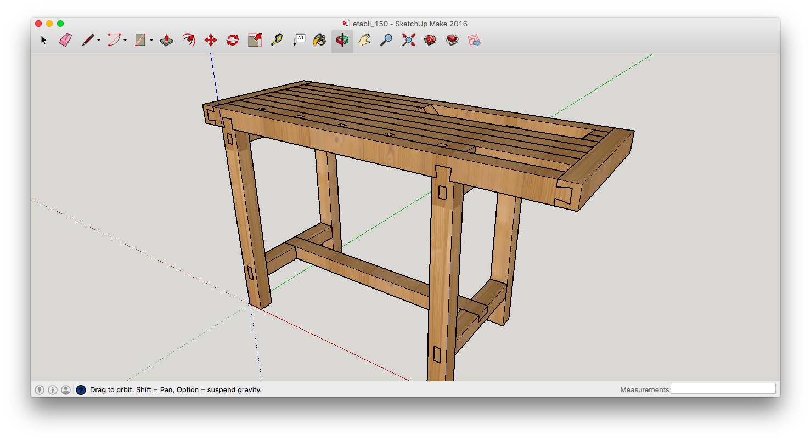The height and width of the screenshot is (441, 811).
Task: Select the Move tool with red arrows
Action: pyautogui.click(x=211, y=40)
